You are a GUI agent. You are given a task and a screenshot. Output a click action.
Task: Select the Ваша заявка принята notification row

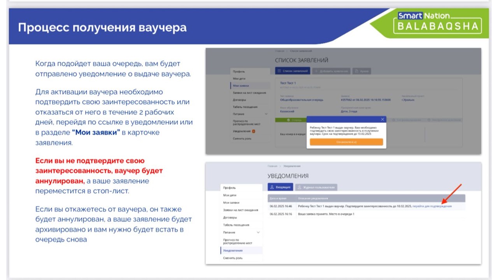pyautogui.click(x=326, y=214)
